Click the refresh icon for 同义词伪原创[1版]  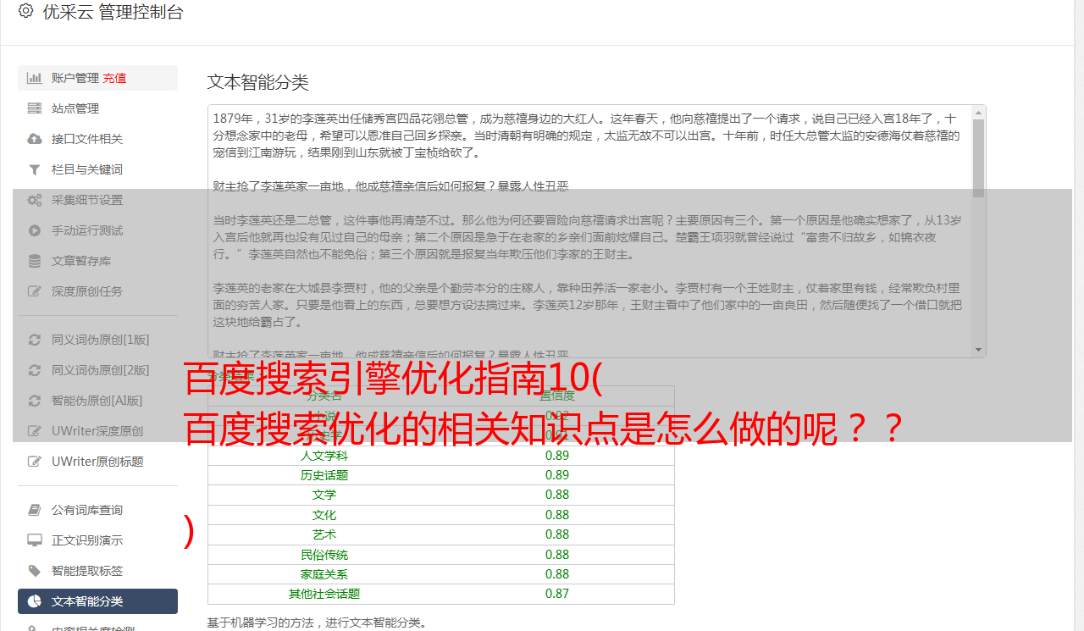coord(35,340)
